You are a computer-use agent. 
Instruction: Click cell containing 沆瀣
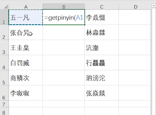(x=102, y=47)
